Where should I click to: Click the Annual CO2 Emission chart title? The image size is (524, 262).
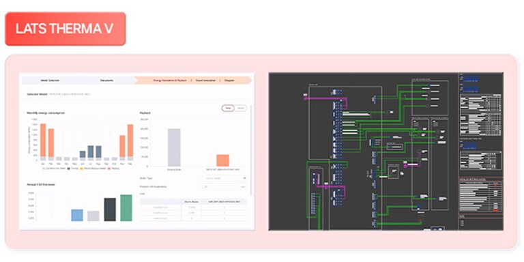[40, 184]
